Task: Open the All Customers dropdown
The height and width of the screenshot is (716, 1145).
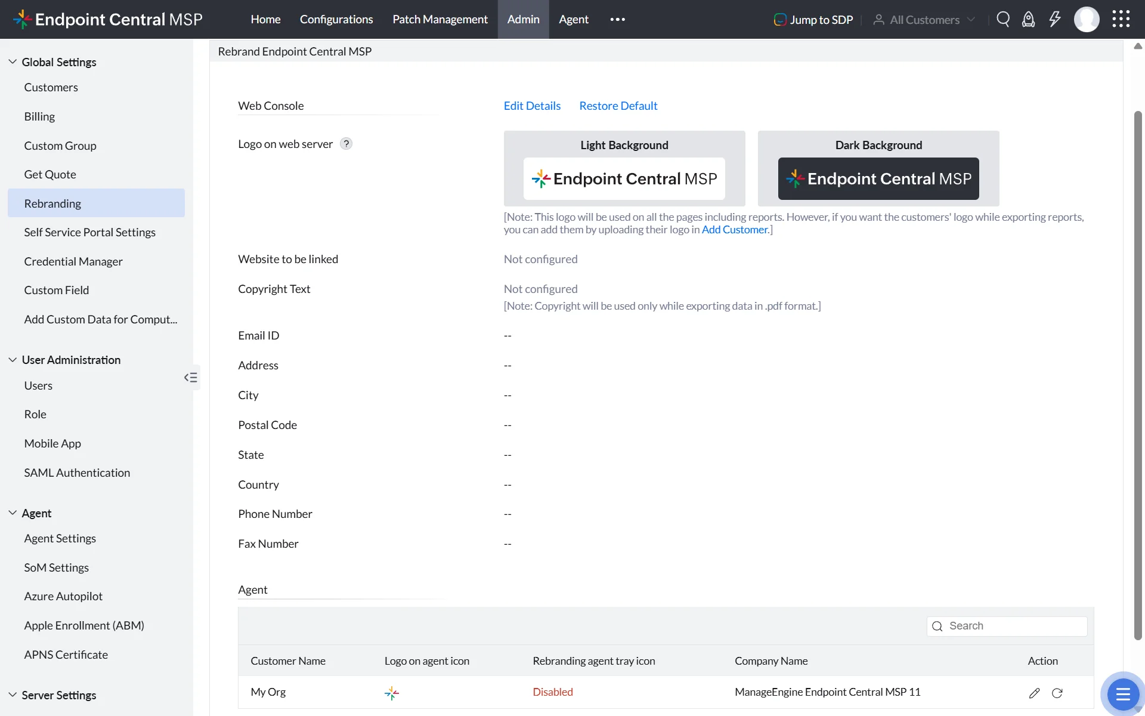Action: (924, 20)
